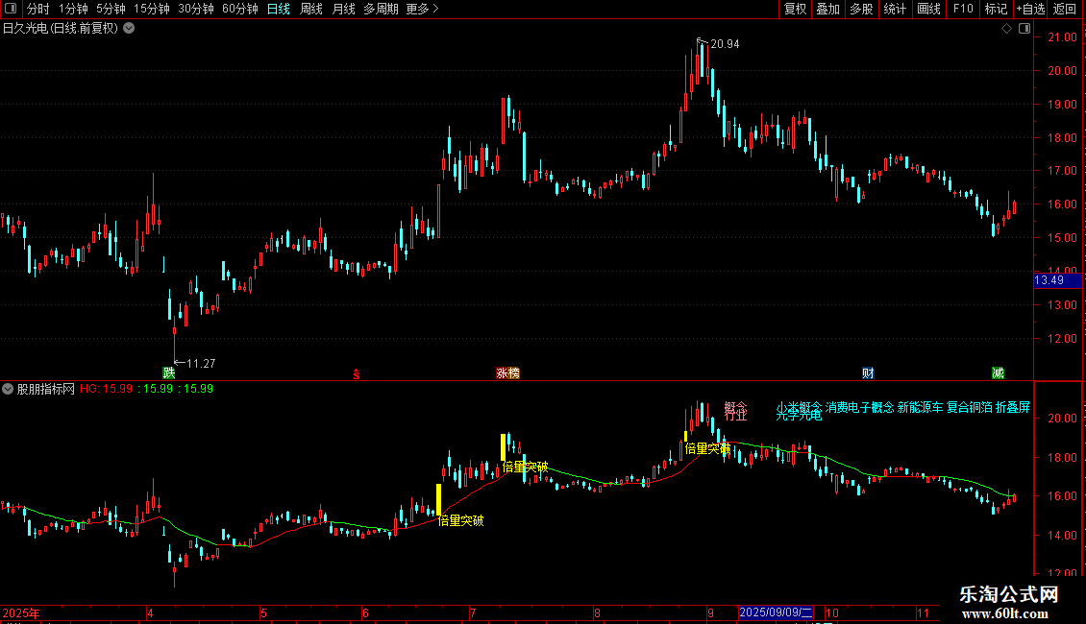Image resolution: width=1086 pixels, height=624 pixels.
Task: Select the 60分钟 period tab
Action: 240,9
